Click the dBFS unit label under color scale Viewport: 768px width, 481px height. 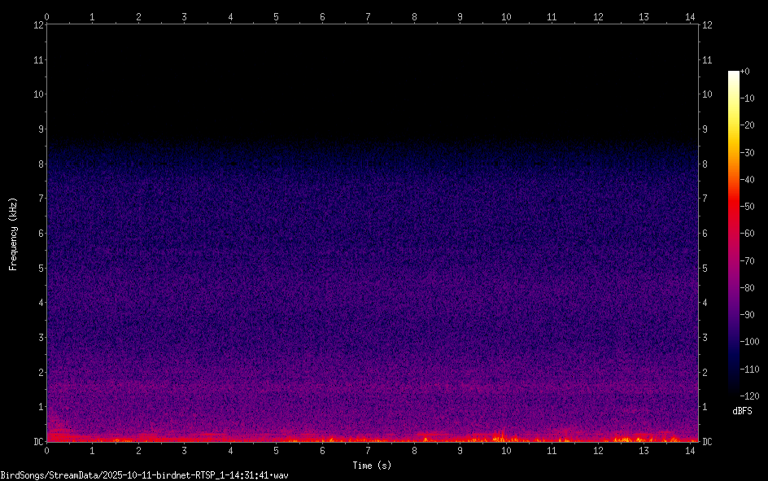click(x=742, y=411)
